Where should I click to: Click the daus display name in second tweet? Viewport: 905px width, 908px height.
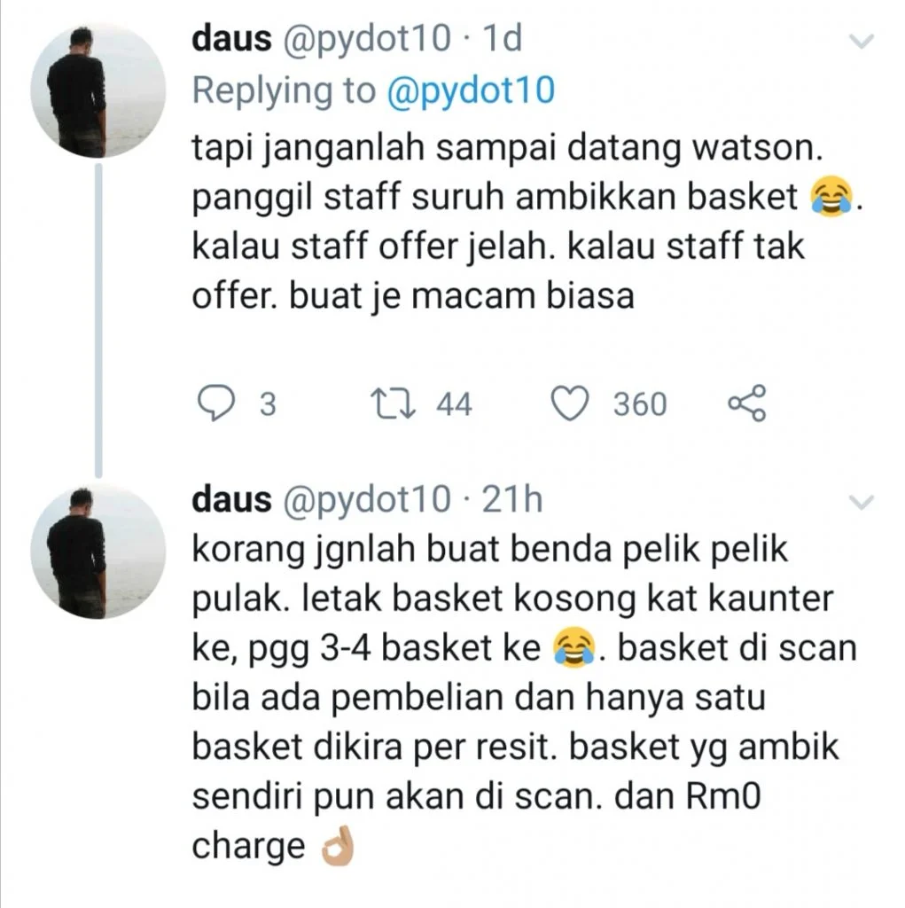pos(231,499)
